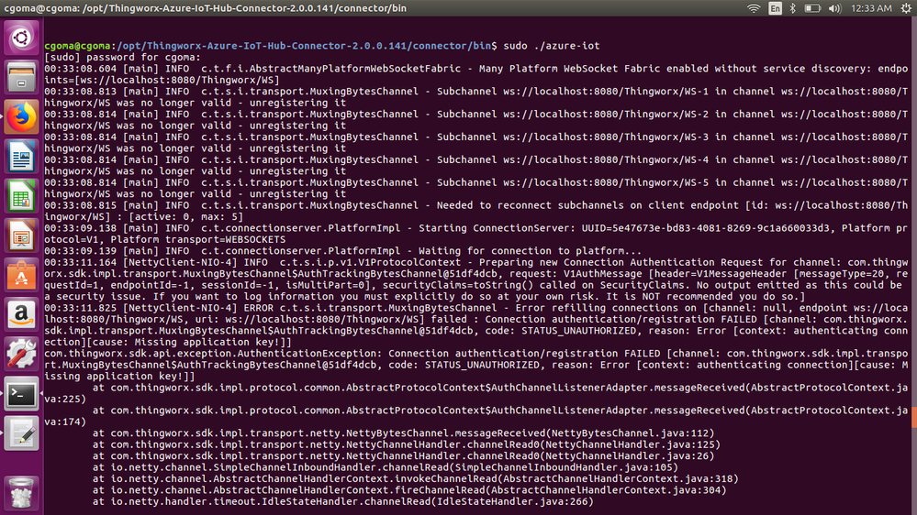
Task: Open Ubuntu Software Center from the launcher
Action: pyautogui.click(x=21, y=275)
